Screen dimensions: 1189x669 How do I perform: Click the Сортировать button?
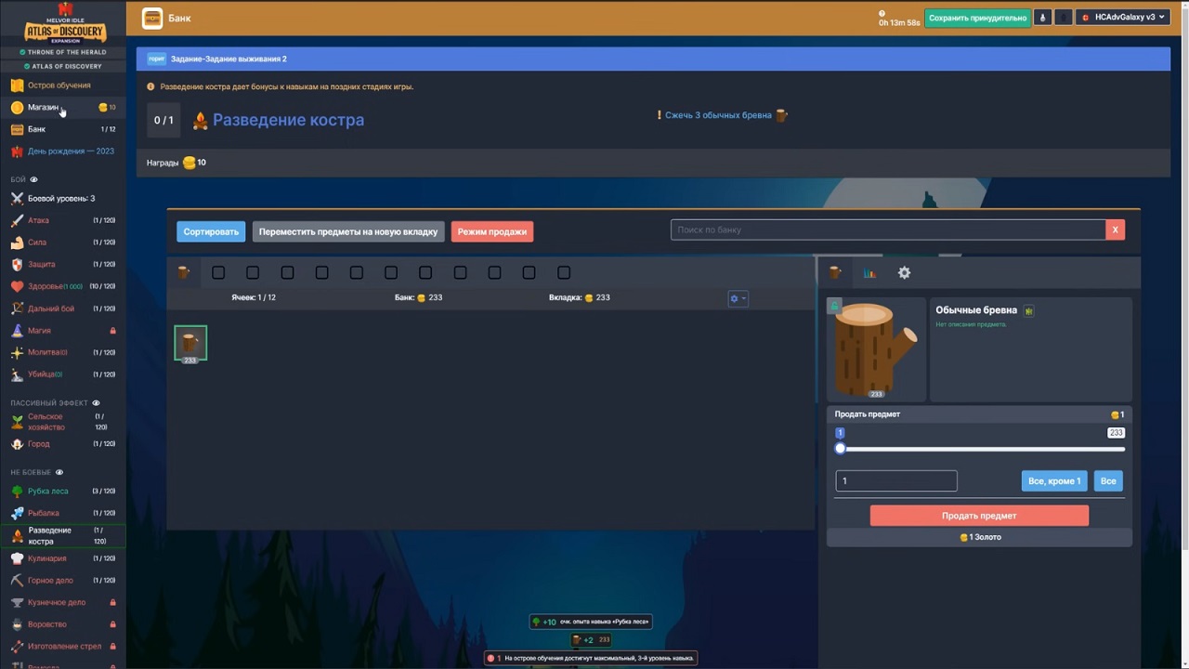(211, 231)
